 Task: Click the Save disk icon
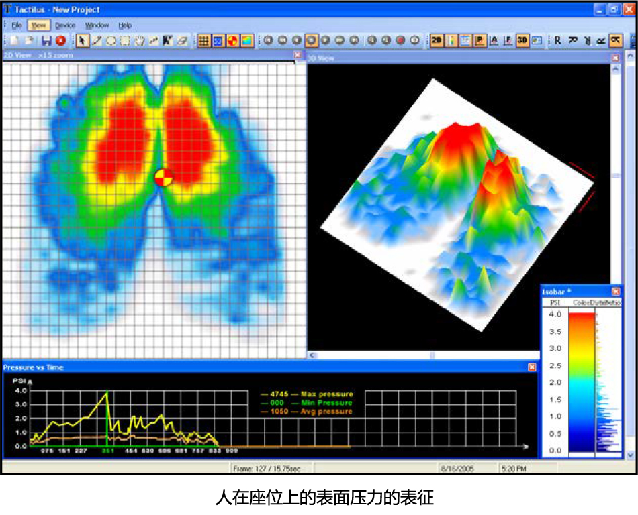tap(46, 40)
